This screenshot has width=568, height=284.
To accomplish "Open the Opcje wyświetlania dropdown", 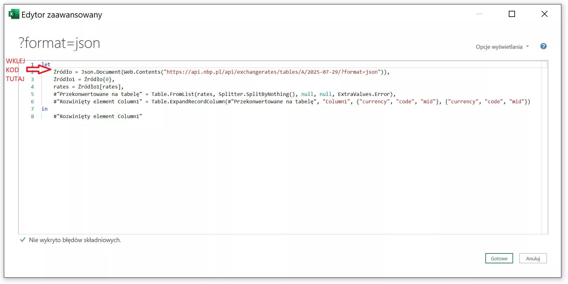I will click(502, 47).
